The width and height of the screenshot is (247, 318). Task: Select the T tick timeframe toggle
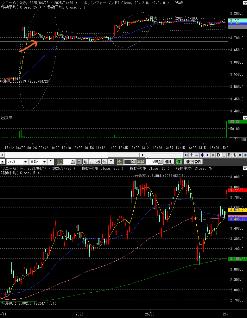click(111, 162)
